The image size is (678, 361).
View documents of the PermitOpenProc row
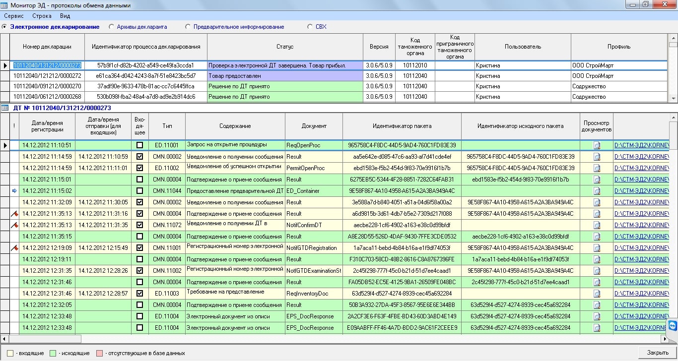point(597,168)
